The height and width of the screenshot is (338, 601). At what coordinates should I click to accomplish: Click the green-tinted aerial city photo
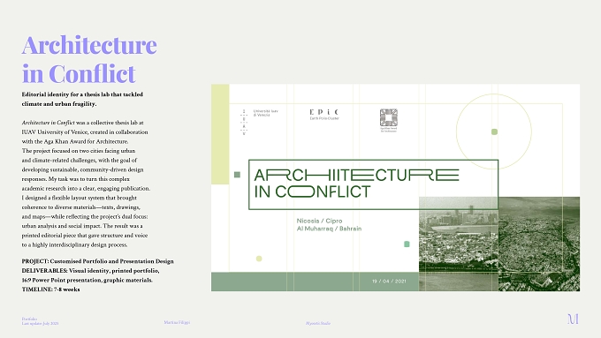(499, 244)
